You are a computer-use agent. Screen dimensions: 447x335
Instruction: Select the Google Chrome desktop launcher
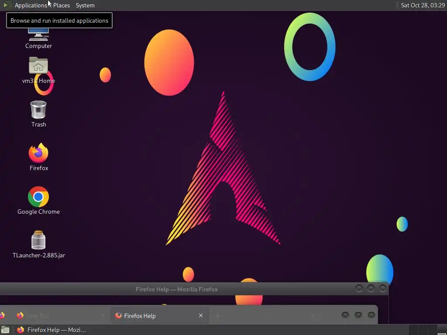point(38,201)
